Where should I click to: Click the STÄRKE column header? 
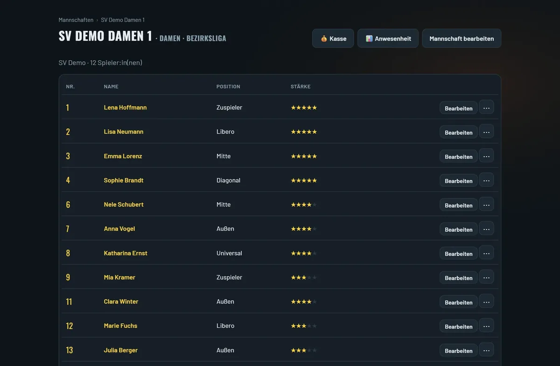point(301,87)
